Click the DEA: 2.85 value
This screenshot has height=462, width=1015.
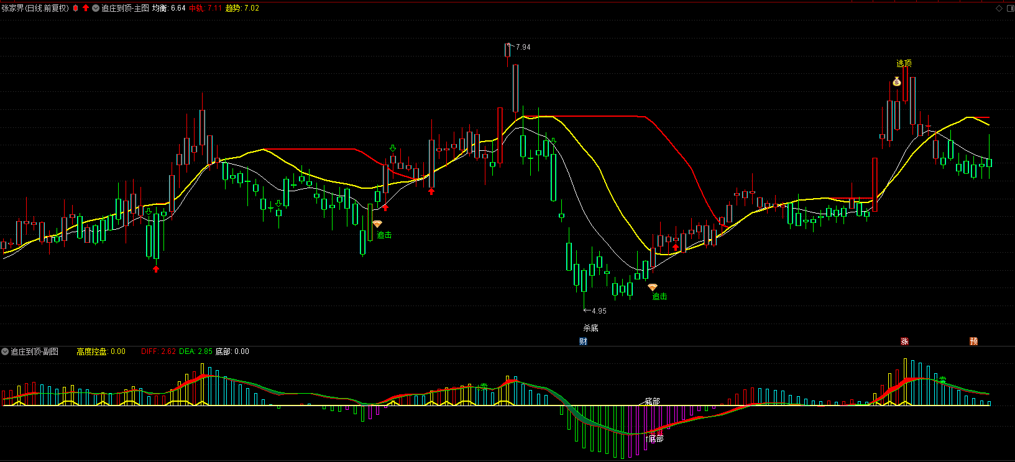[195, 351]
